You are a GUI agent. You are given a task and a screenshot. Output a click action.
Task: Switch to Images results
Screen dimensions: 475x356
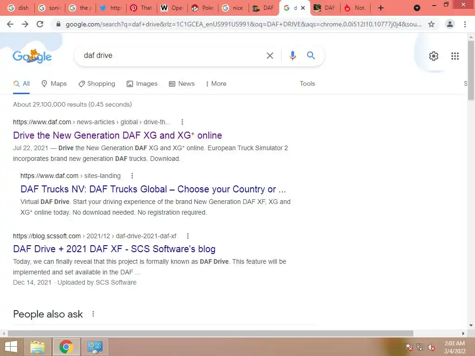pyautogui.click(x=142, y=84)
